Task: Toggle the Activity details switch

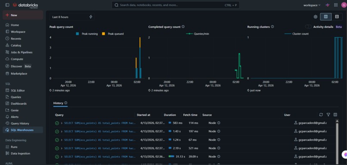Action: [x=308, y=27]
